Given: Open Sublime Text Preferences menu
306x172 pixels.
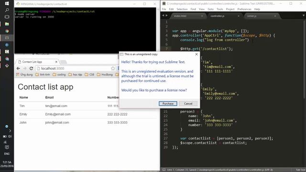Looking at the screenshot, I should (244, 9).
